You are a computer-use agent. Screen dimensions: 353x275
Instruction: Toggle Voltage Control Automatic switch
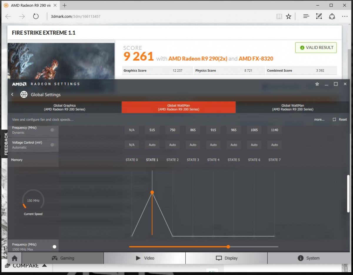pyautogui.click(x=53, y=145)
